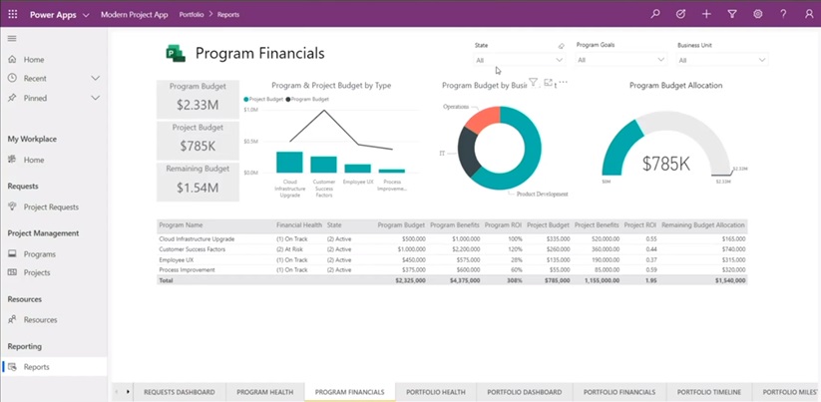This screenshot has height=402, width=821.
Task: Switch to Program Health tab
Action: coord(265,392)
